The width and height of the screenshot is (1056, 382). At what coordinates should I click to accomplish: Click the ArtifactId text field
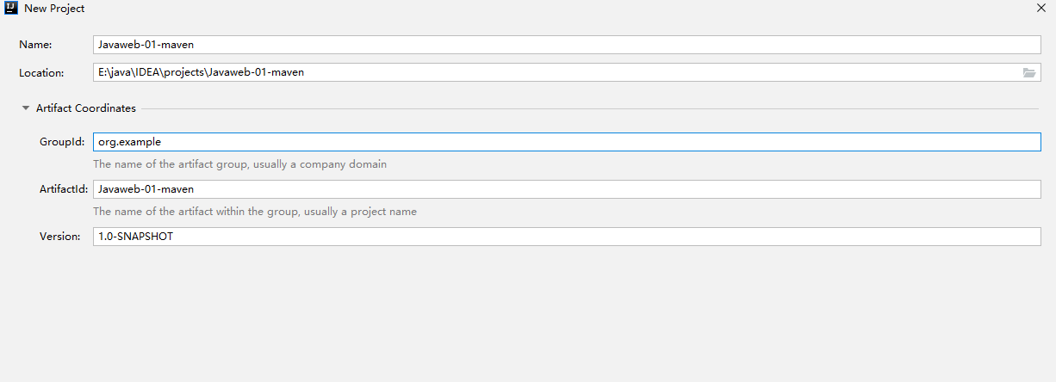567,189
